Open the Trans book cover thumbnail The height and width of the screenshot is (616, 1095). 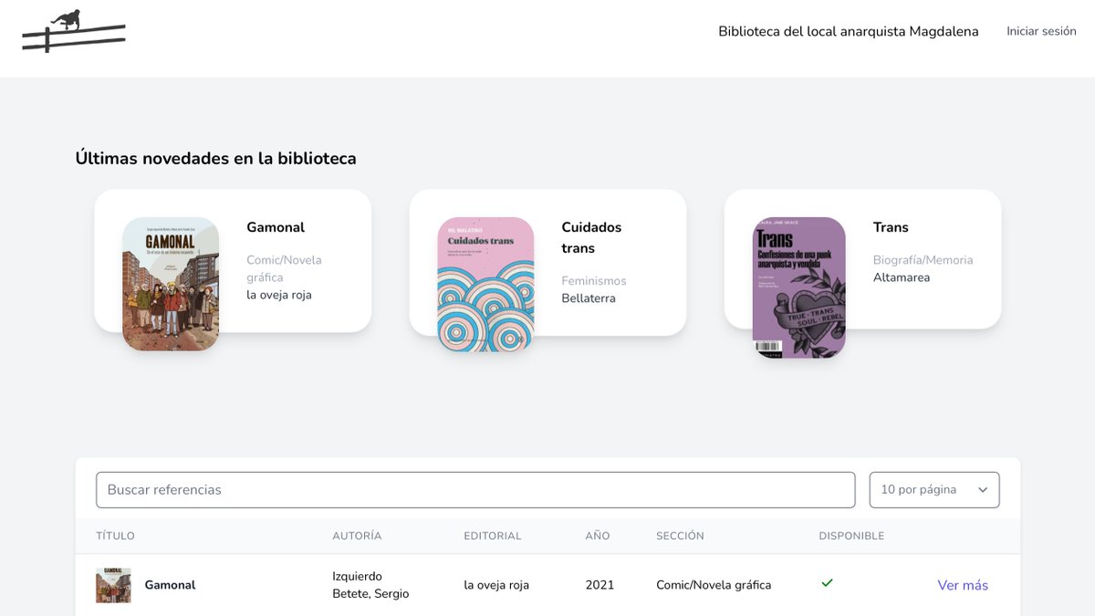(x=799, y=287)
